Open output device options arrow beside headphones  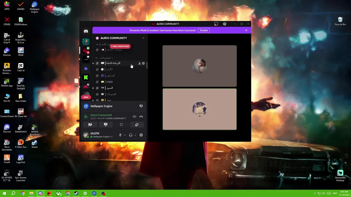[135, 135]
